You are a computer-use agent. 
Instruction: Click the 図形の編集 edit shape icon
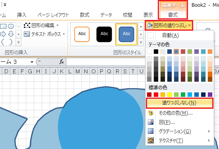pyautogui.click(x=27, y=25)
